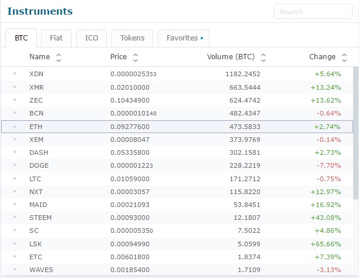
Task: Sort instruments by Name column arrows
Action: 59,57
